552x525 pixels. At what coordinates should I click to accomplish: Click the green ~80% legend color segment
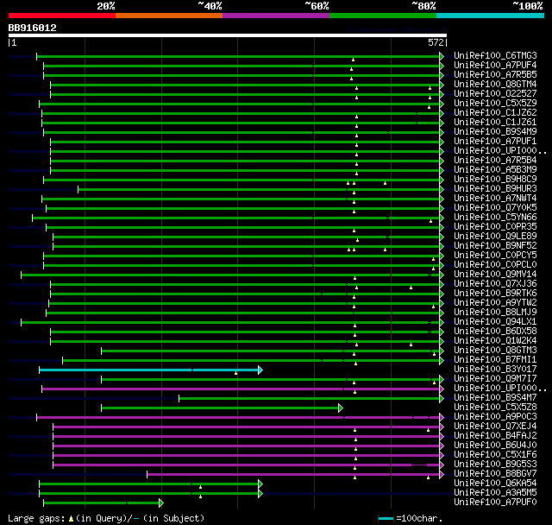click(x=383, y=16)
